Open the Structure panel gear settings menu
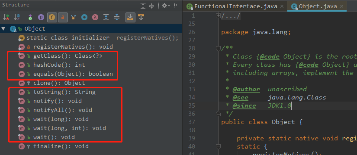The image size is (357, 155). [x=166, y=6]
